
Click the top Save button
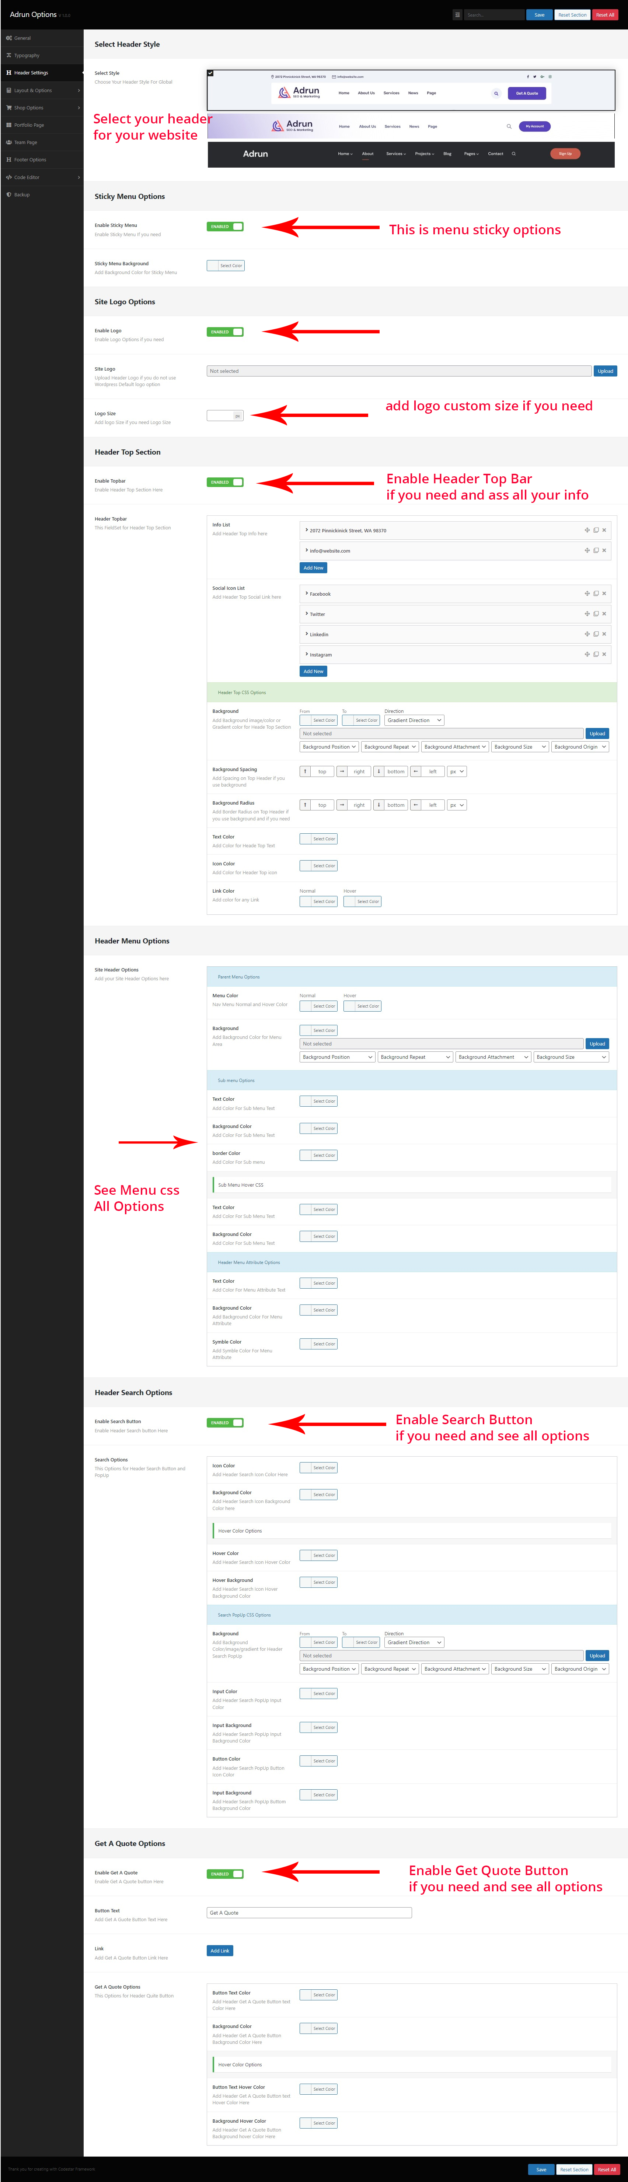539,14
